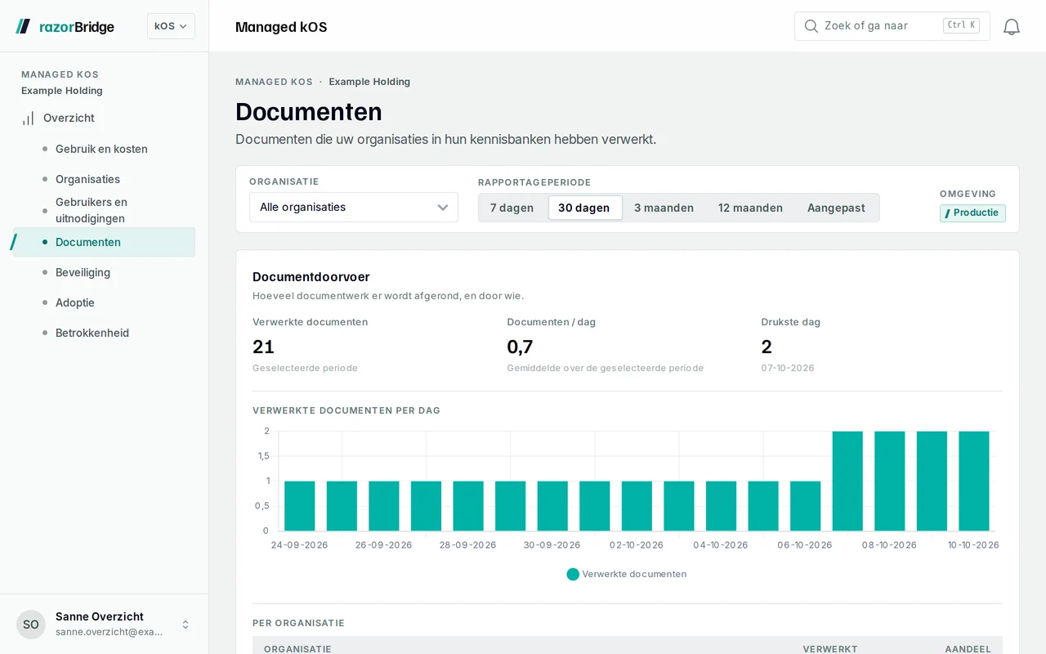Screen dimensions: 1046x654
Task: Click the Productie environment badge
Action: 972,213
